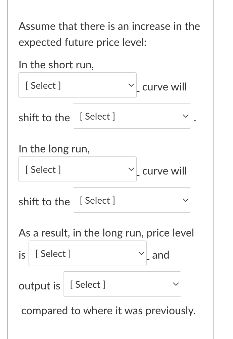Click the chevron on the output selector
Image resolution: width=233 pixels, height=339 pixels.
(175, 284)
